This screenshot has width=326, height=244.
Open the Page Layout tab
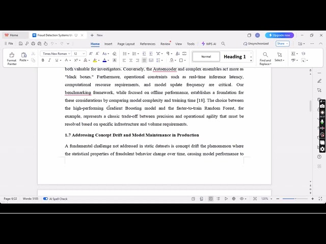coord(126,44)
